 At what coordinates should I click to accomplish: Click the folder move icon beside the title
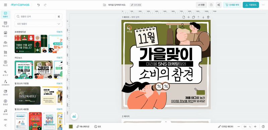click(105, 5)
